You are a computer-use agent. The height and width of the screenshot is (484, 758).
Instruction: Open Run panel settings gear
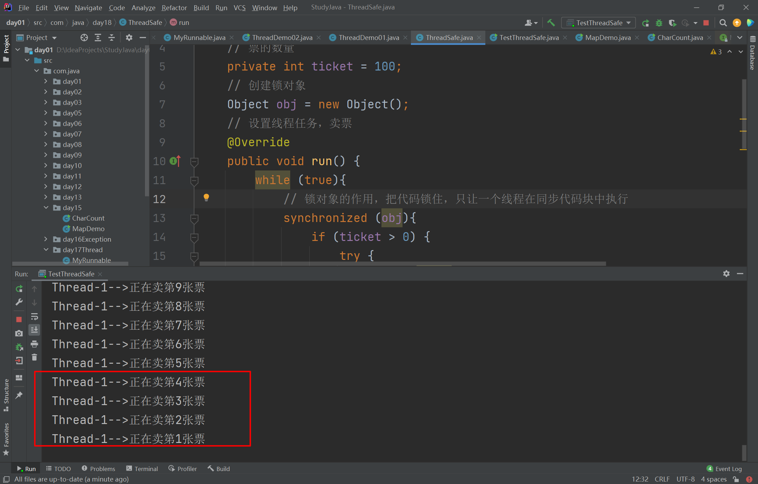[x=726, y=274]
